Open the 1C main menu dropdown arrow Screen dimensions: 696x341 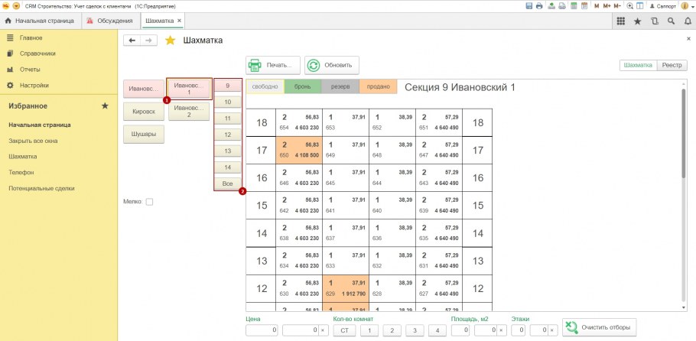click(17, 5)
